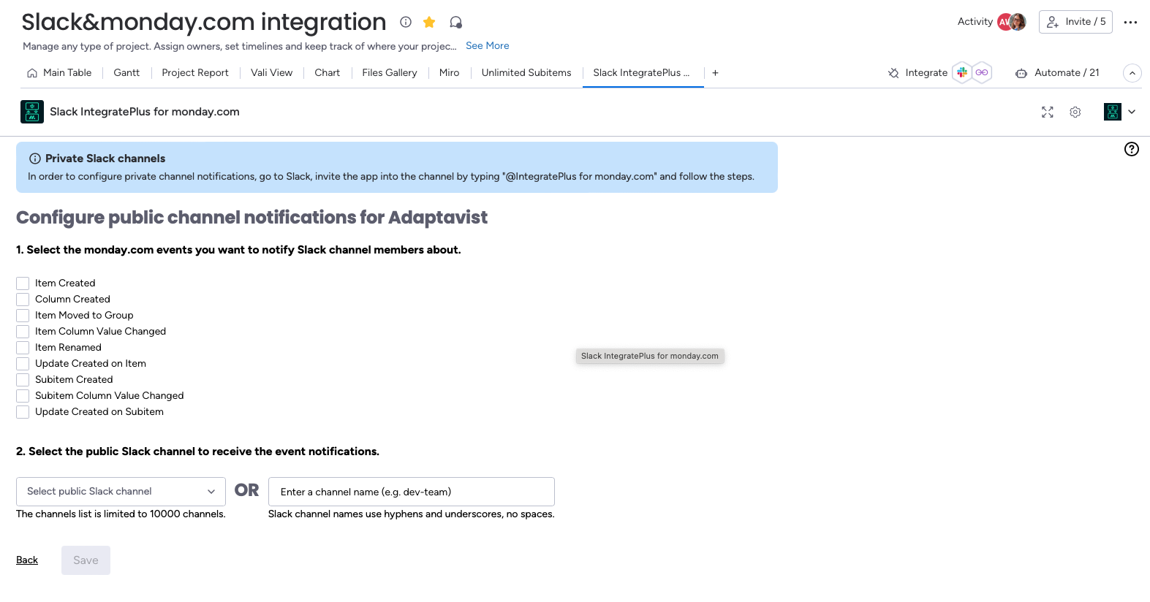Switch to the Miro tab
This screenshot has height=602, width=1150.
[x=449, y=73]
